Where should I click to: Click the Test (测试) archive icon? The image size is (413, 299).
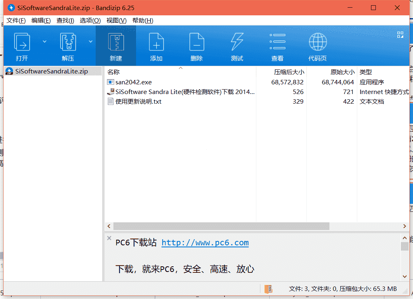237,42
